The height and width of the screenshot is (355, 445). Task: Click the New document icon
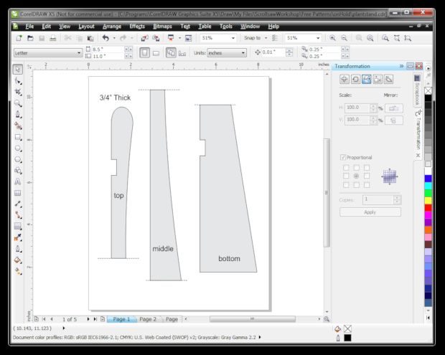pyautogui.click(x=19, y=38)
